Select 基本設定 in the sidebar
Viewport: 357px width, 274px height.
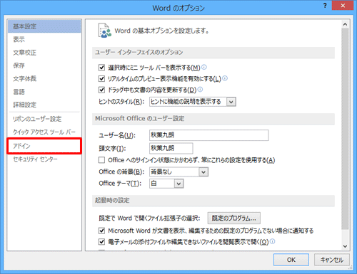tap(44, 26)
